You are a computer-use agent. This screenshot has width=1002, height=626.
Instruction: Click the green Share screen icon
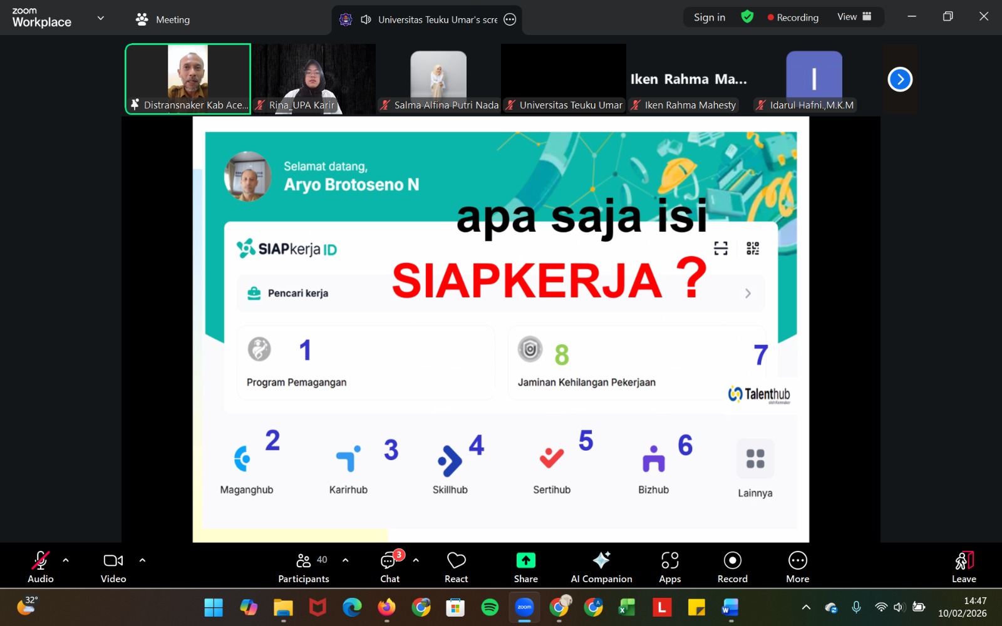click(525, 560)
